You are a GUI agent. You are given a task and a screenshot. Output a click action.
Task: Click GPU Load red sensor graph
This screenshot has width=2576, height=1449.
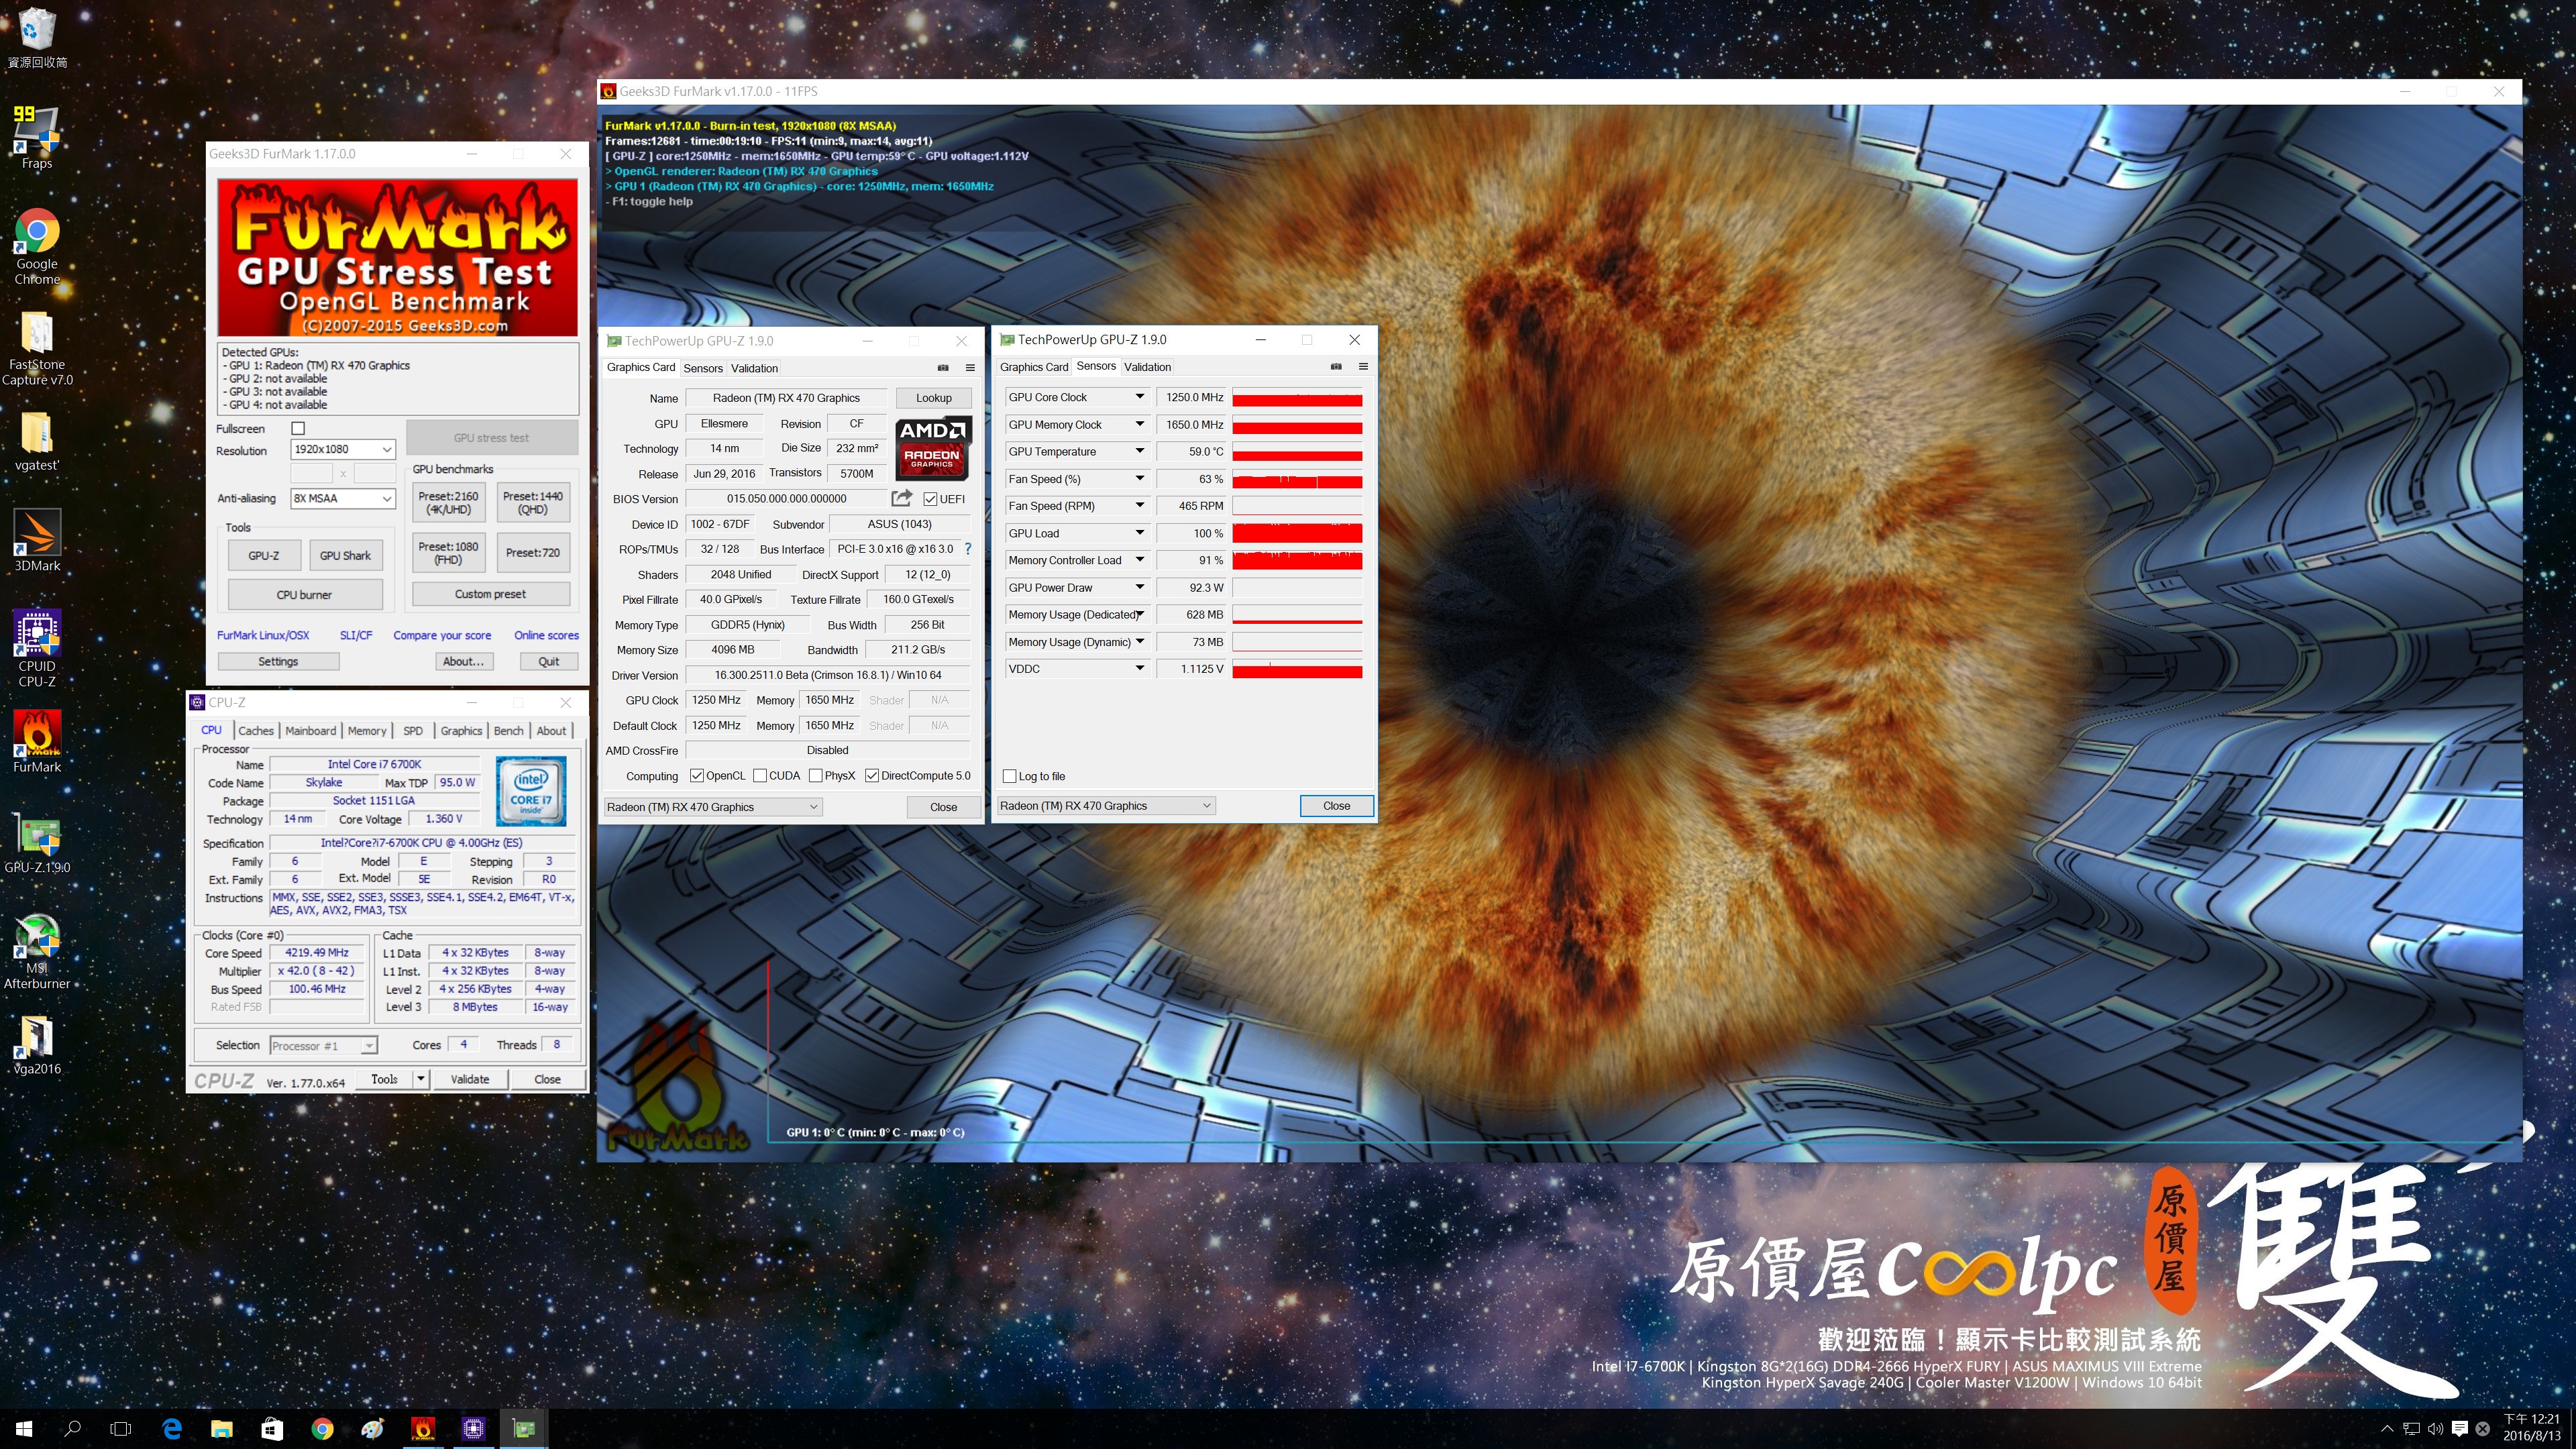[1297, 533]
